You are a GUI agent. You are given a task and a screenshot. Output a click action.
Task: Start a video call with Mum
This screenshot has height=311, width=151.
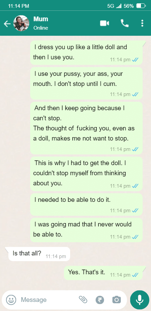105,24
